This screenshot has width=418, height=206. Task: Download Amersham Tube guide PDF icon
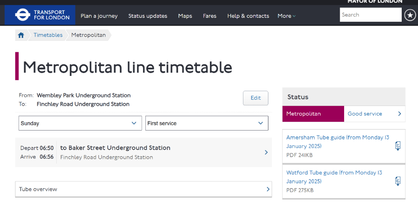(x=398, y=146)
